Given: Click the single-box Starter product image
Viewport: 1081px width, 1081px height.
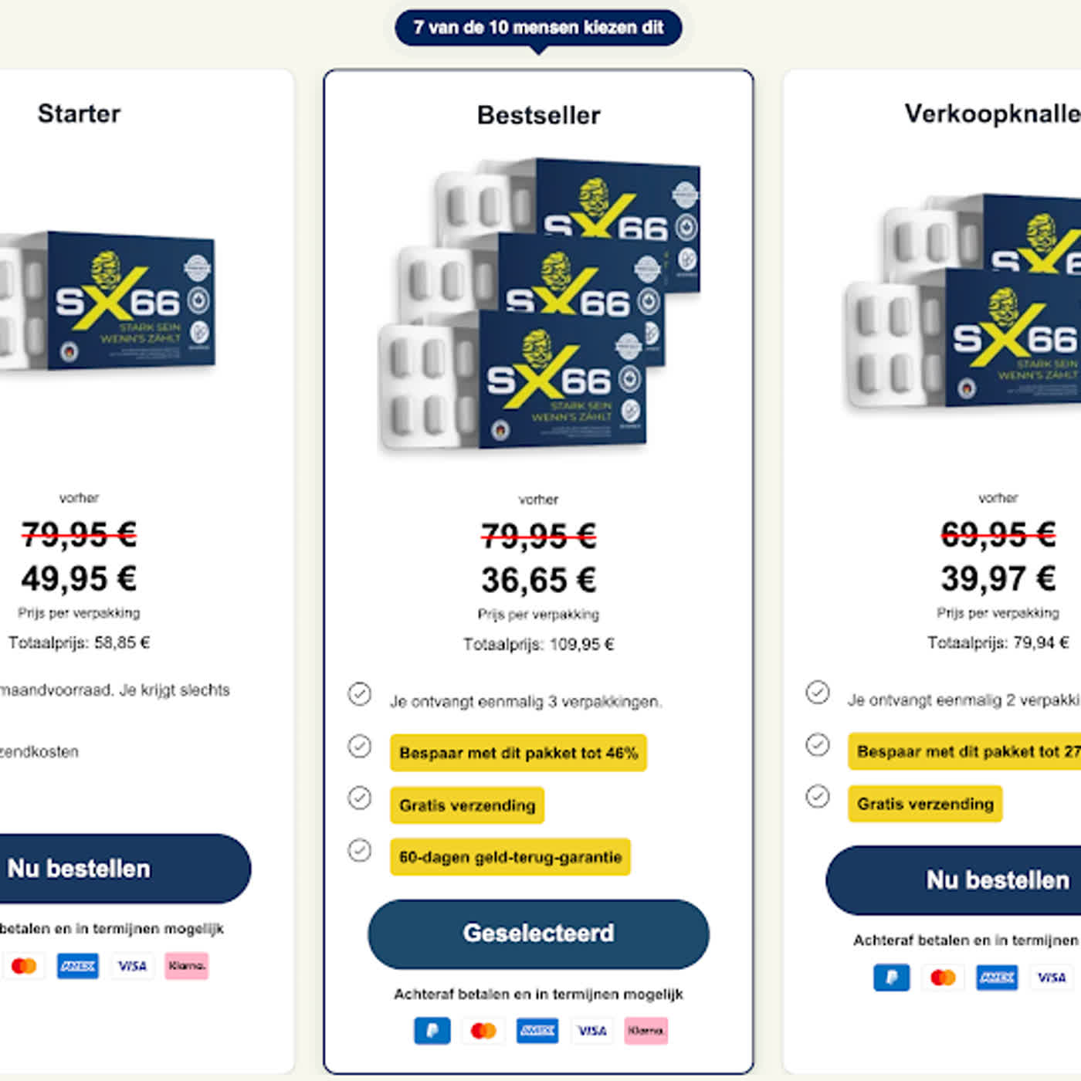Looking at the screenshot, I should tap(108, 301).
